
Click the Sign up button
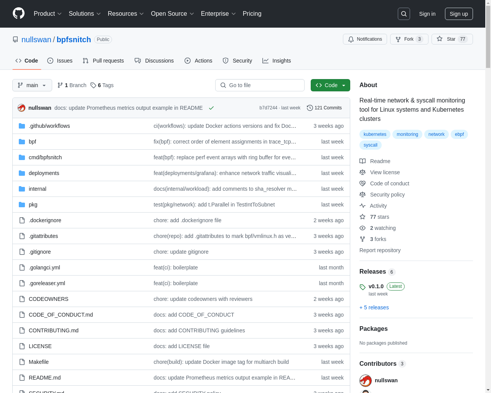pos(459,14)
